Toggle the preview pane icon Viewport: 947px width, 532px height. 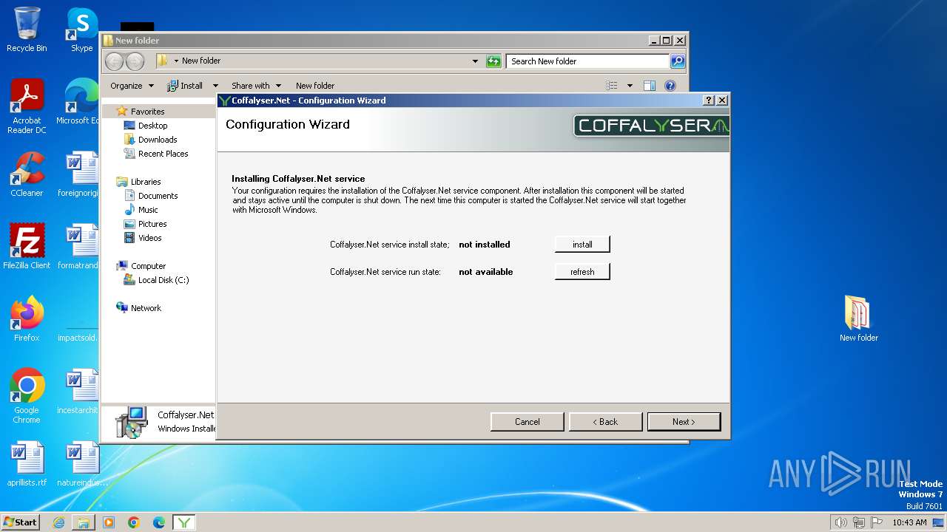point(650,86)
